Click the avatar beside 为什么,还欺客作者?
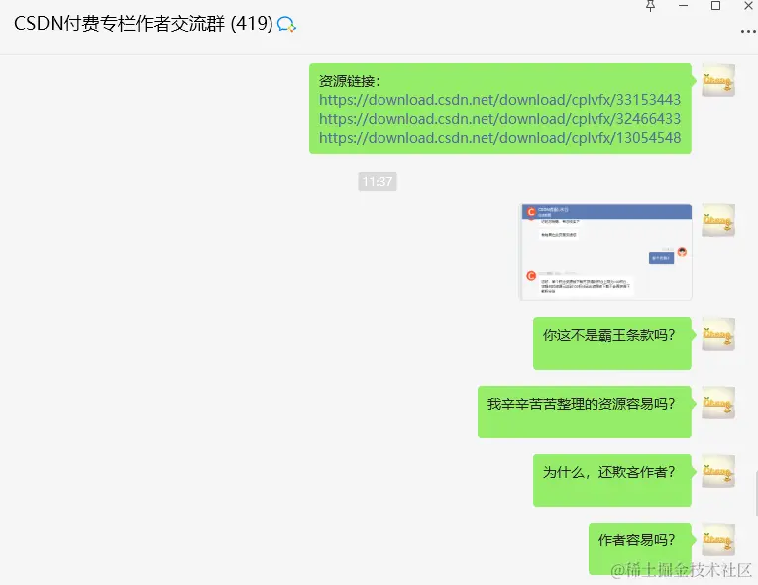758x585 pixels. 718,471
